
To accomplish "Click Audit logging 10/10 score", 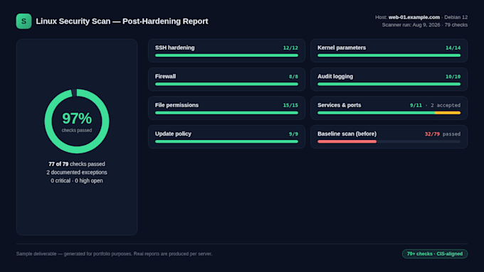I will pyautogui.click(x=453, y=77).
